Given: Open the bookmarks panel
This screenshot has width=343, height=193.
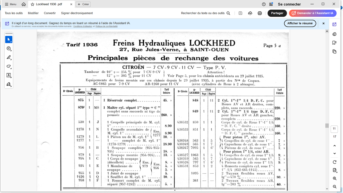Looking at the screenshot, I should (334, 43).
